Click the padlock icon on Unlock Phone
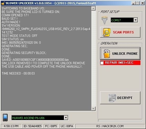The image size is (146, 129). pyautogui.click(x=107, y=54)
